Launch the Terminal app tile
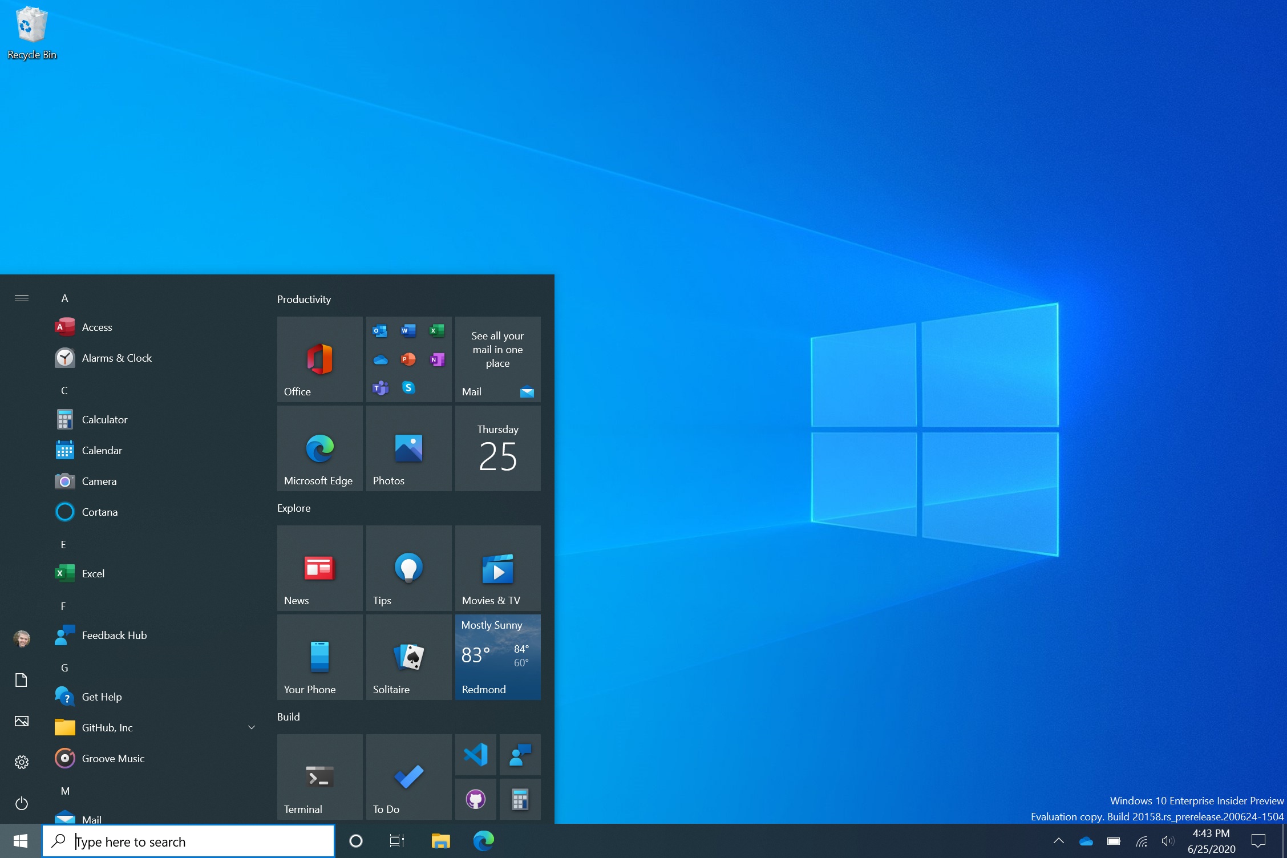 point(319,770)
